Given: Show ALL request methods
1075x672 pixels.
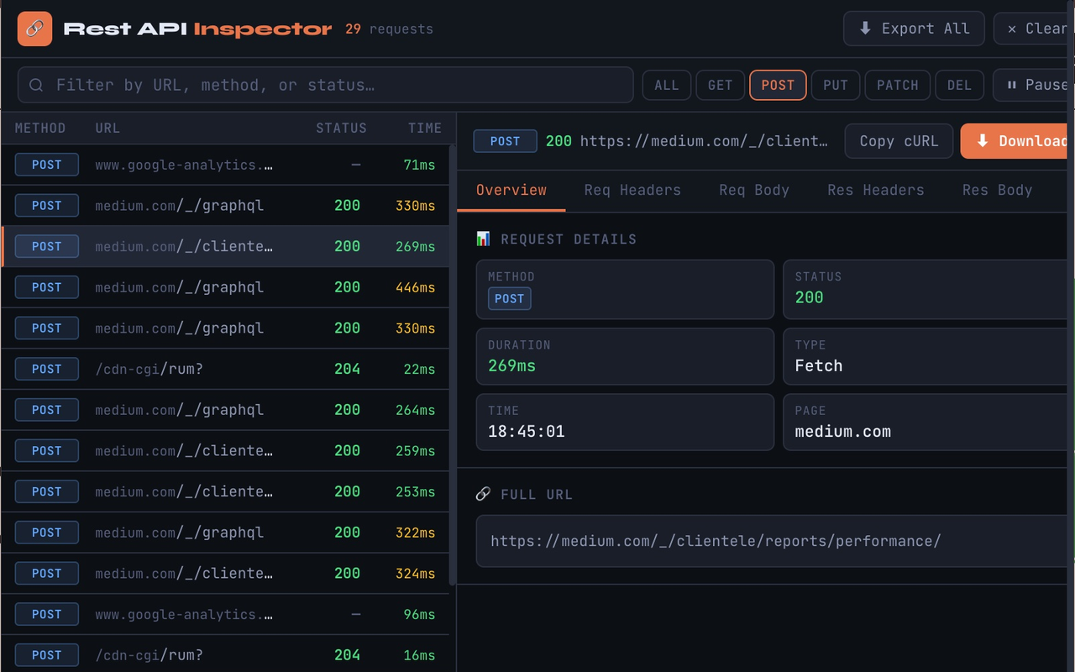Looking at the screenshot, I should coord(666,85).
